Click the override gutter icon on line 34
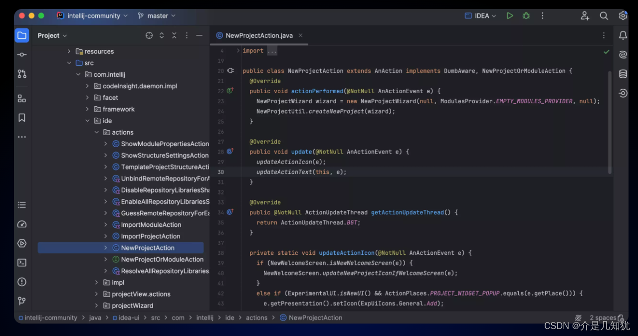 (x=230, y=212)
